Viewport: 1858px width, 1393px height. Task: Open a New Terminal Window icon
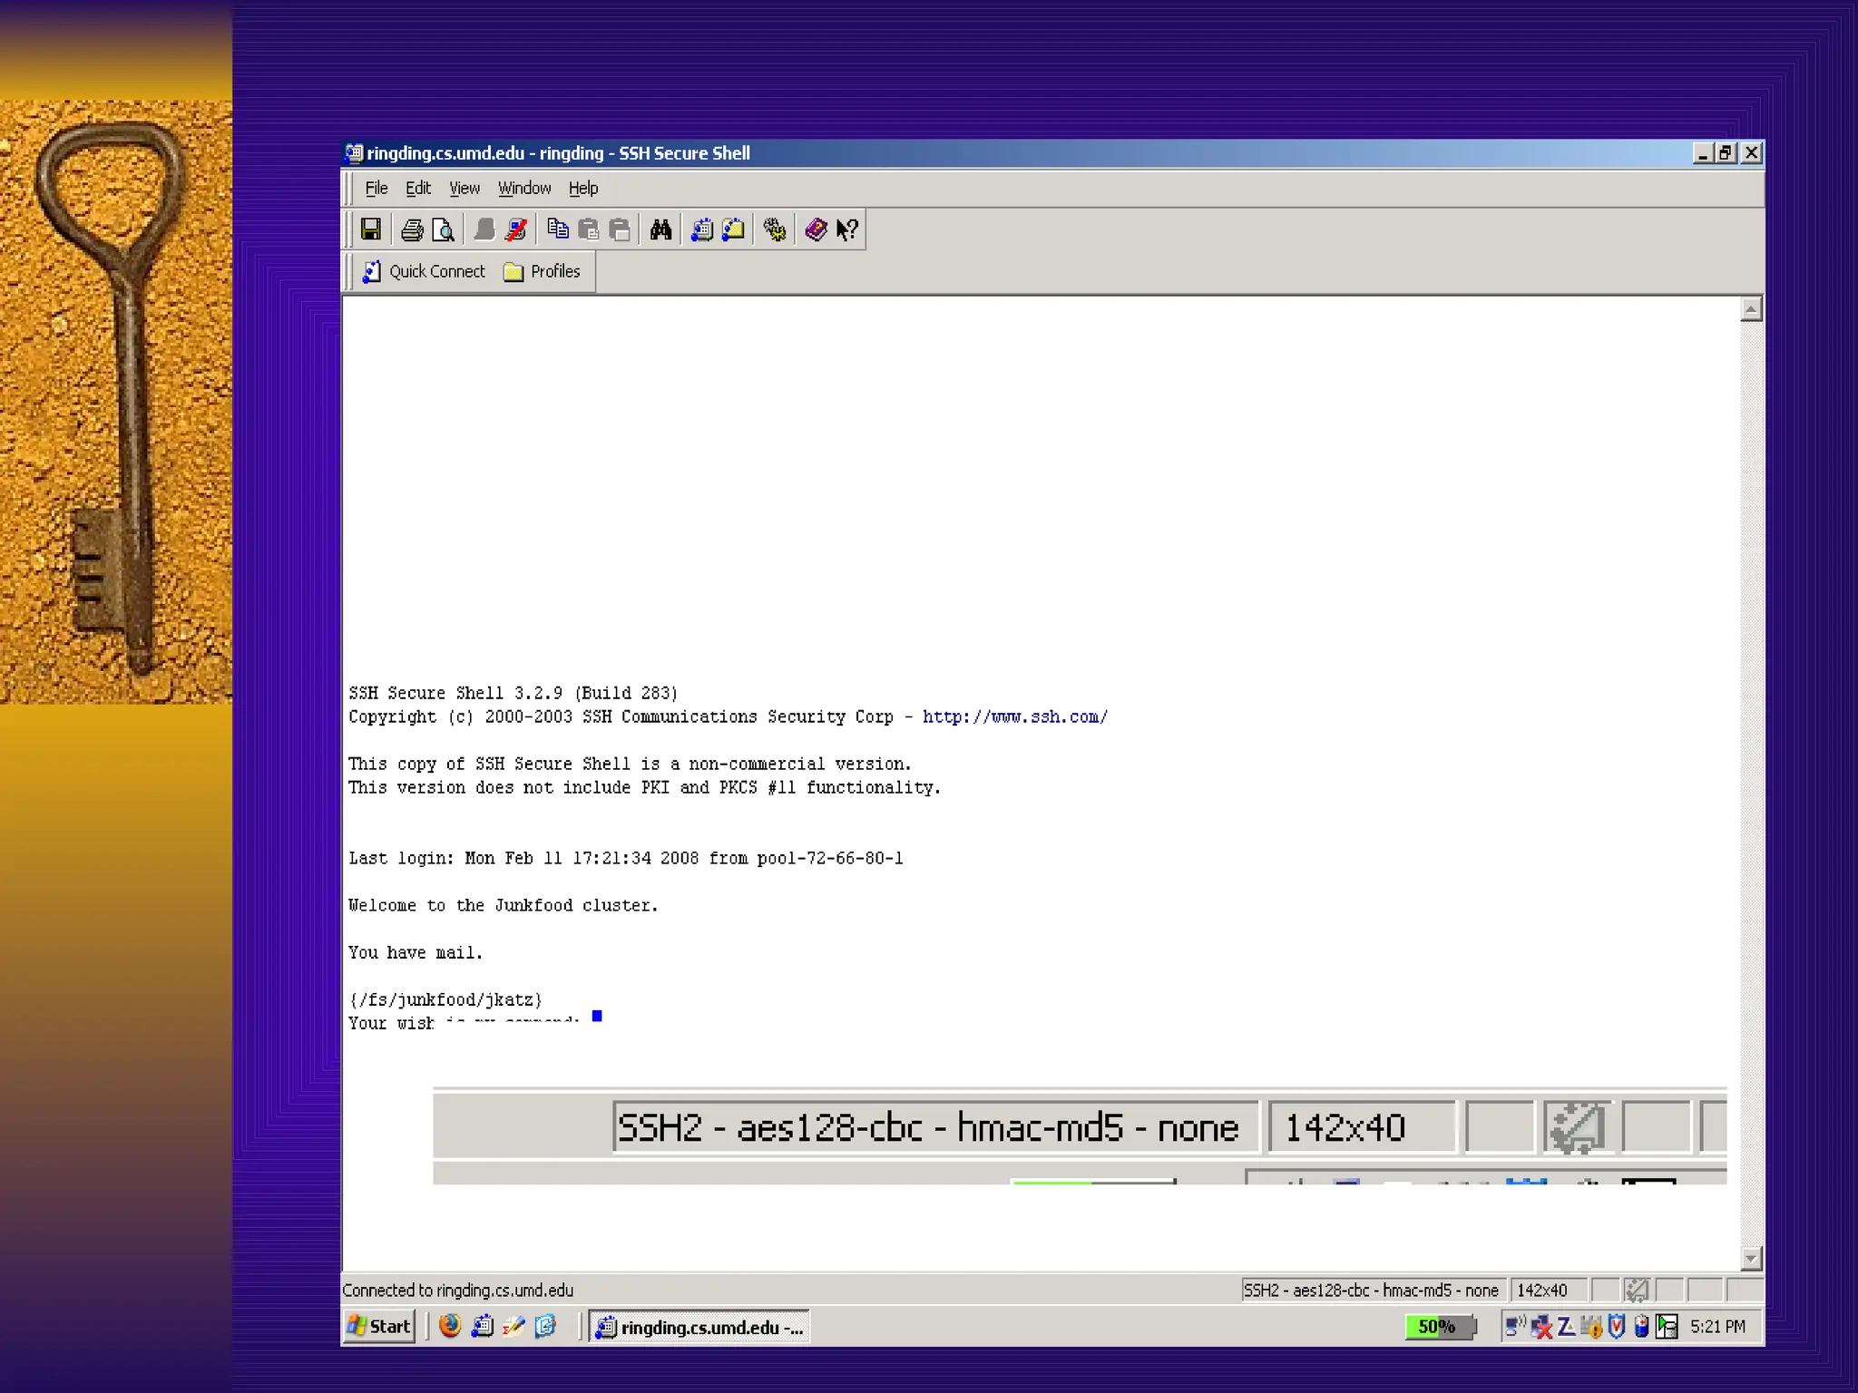[701, 229]
